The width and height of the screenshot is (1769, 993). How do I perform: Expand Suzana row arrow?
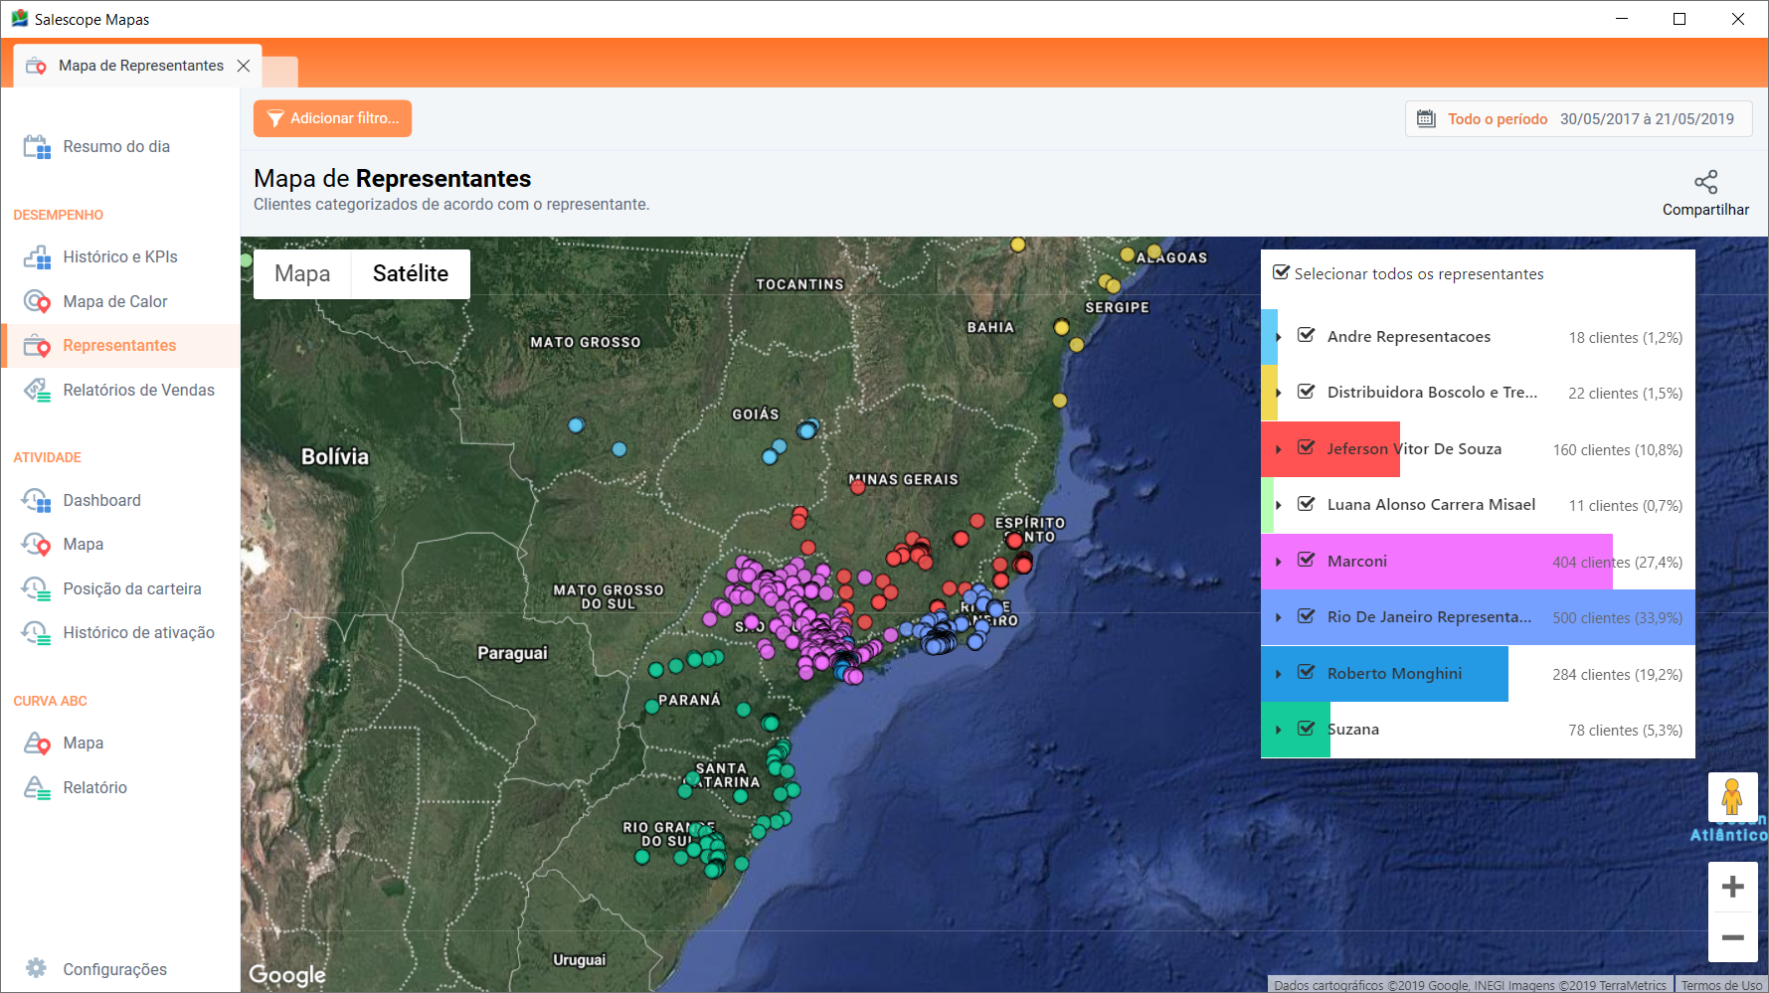[x=1279, y=730]
